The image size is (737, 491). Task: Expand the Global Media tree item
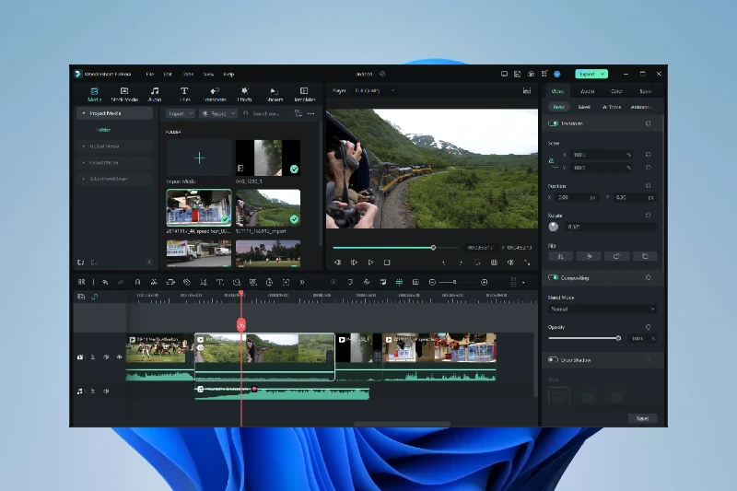coord(84,146)
